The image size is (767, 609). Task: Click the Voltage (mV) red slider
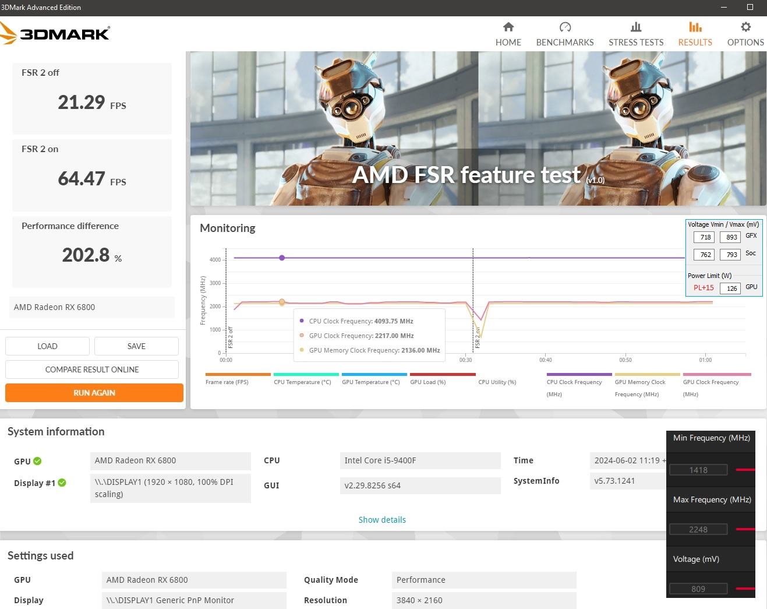pyautogui.click(x=745, y=589)
